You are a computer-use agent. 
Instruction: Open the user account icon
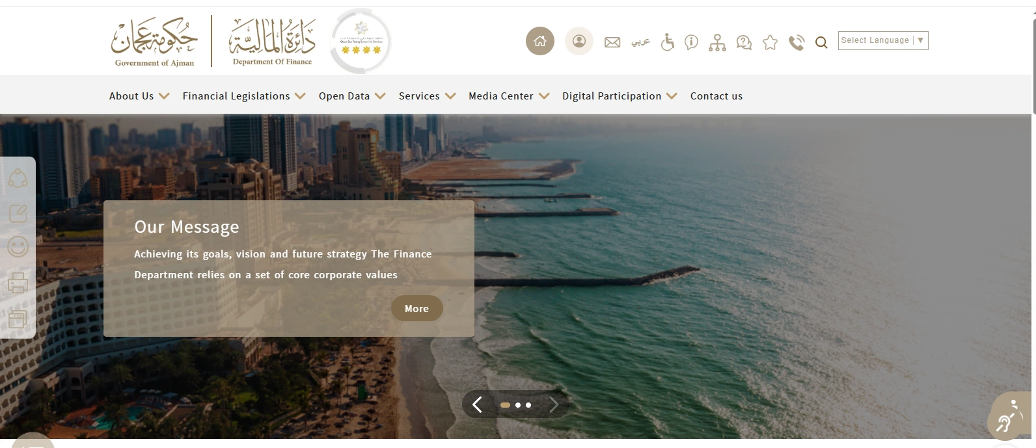[x=579, y=41]
